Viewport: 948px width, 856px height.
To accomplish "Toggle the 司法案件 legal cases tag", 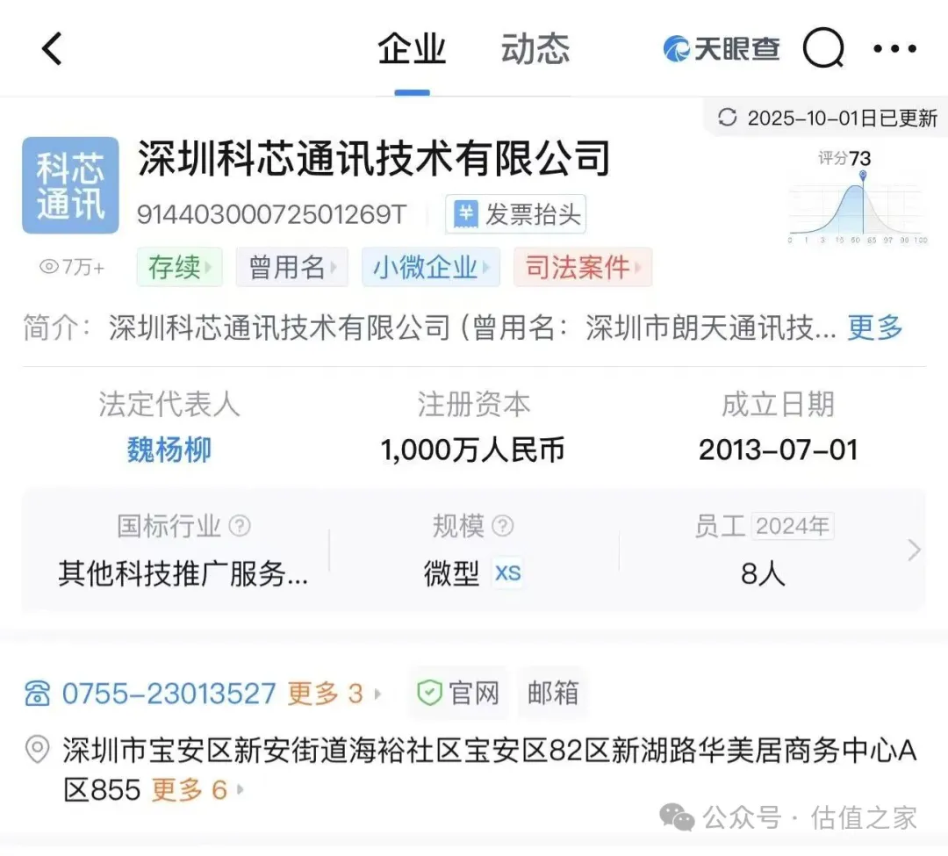I will [x=583, y=267].
